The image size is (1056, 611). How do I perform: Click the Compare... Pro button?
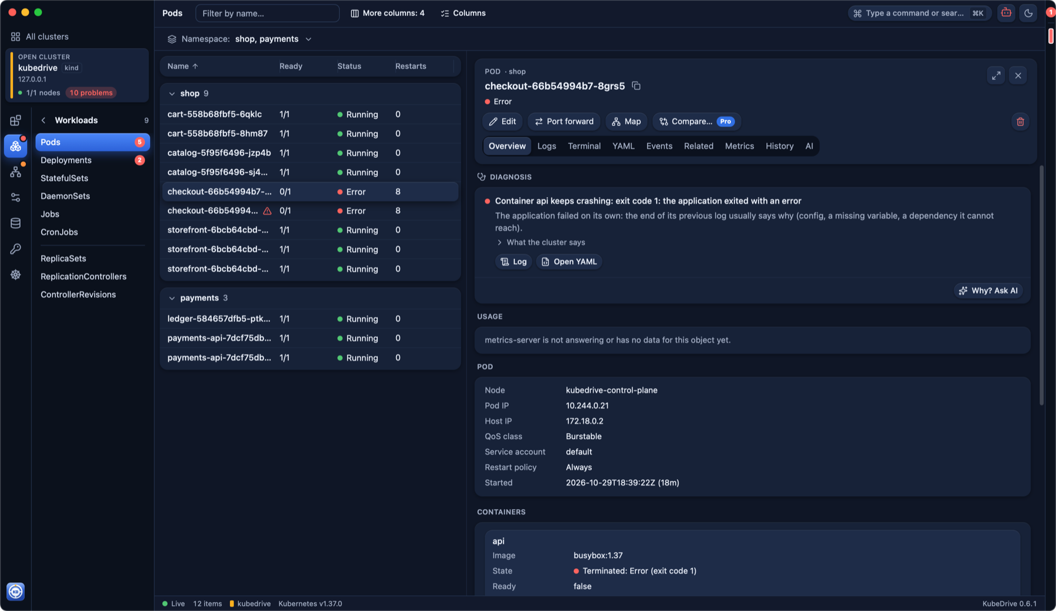(696, 121)
